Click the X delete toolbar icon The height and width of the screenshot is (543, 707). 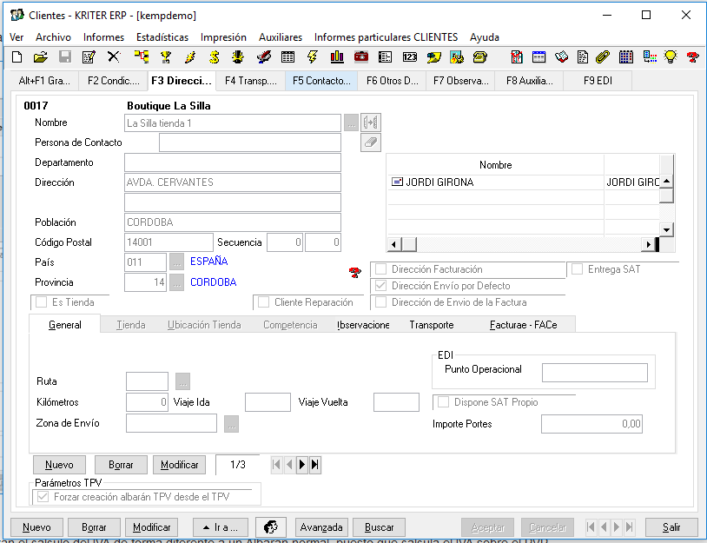[114, 56]
